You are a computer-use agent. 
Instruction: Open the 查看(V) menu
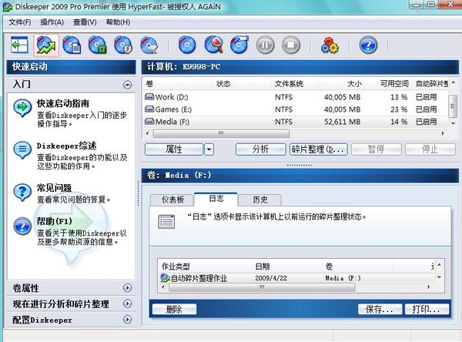[x=85, y=22]
